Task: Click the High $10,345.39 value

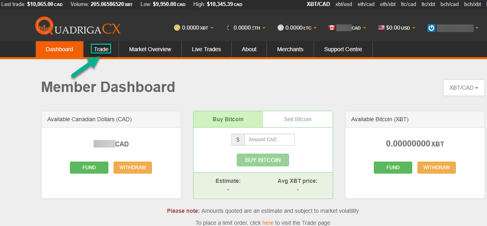Action: 225,4
